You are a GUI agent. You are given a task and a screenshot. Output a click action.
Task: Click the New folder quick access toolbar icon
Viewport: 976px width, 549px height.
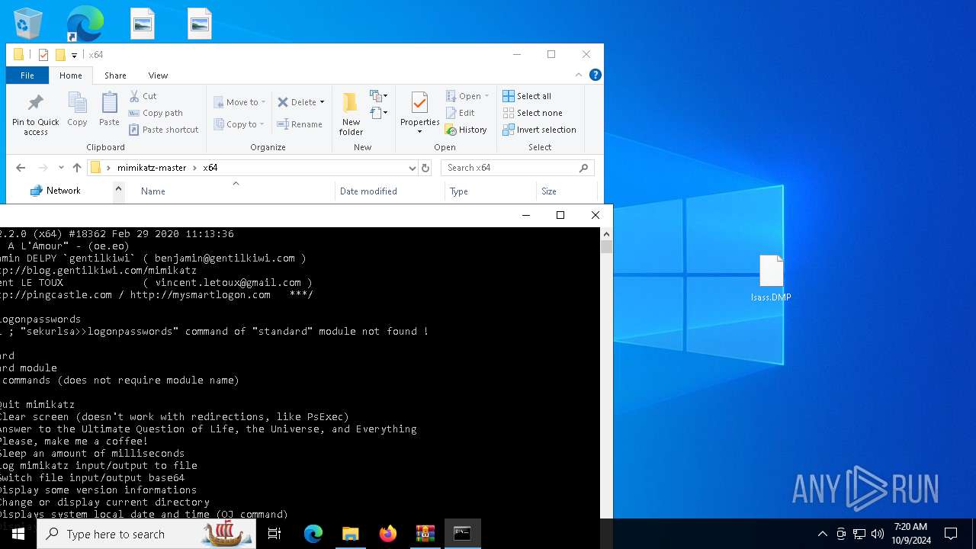(x=60, y=55)
